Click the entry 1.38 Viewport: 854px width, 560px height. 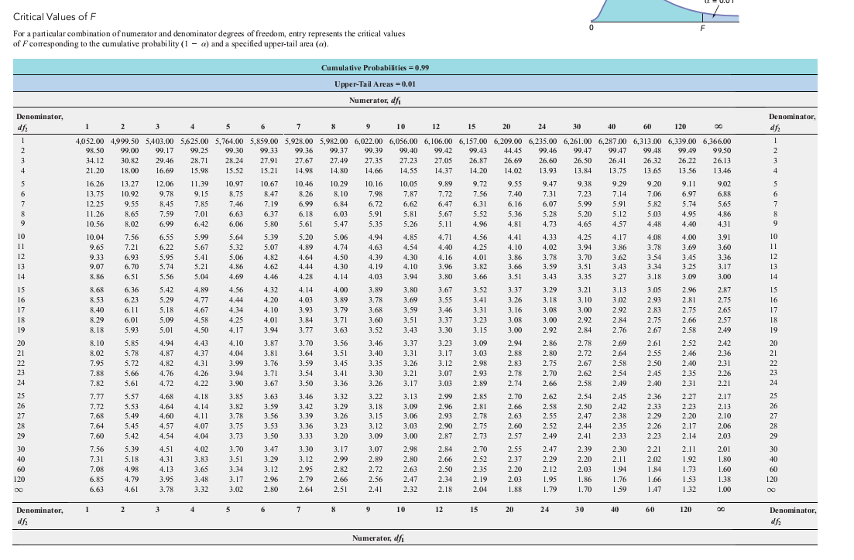coord(725,480)
